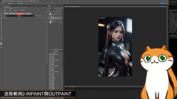Open the Stable Diffusion tab in plugin

(x=6, y=8)
